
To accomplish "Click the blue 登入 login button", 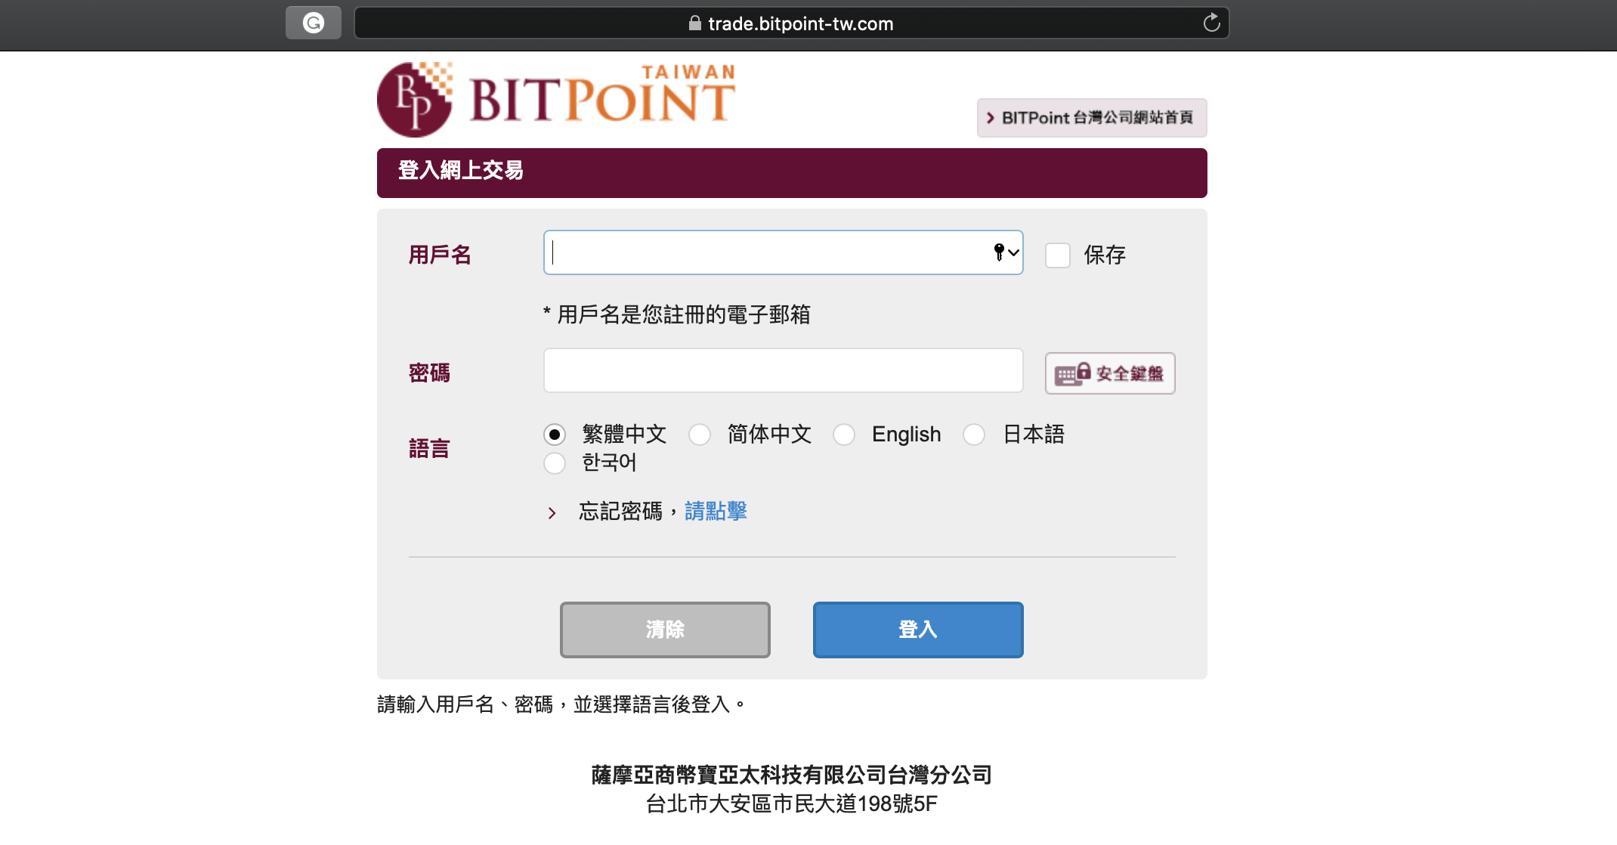I will coord(918,630).
